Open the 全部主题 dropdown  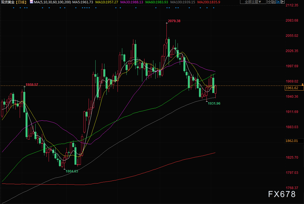click(253, 2)
